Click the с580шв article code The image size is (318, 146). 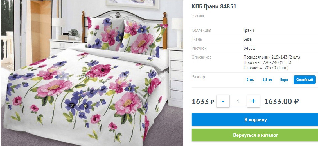click(x=198, y=16)
